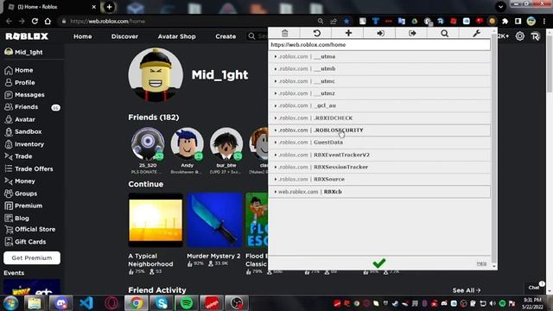
Task: Open Avatar Shop in top navigation
Action: (176, 36)
